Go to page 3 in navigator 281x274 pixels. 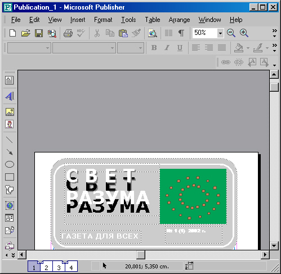pyautogui.click(x=59, y=267)
